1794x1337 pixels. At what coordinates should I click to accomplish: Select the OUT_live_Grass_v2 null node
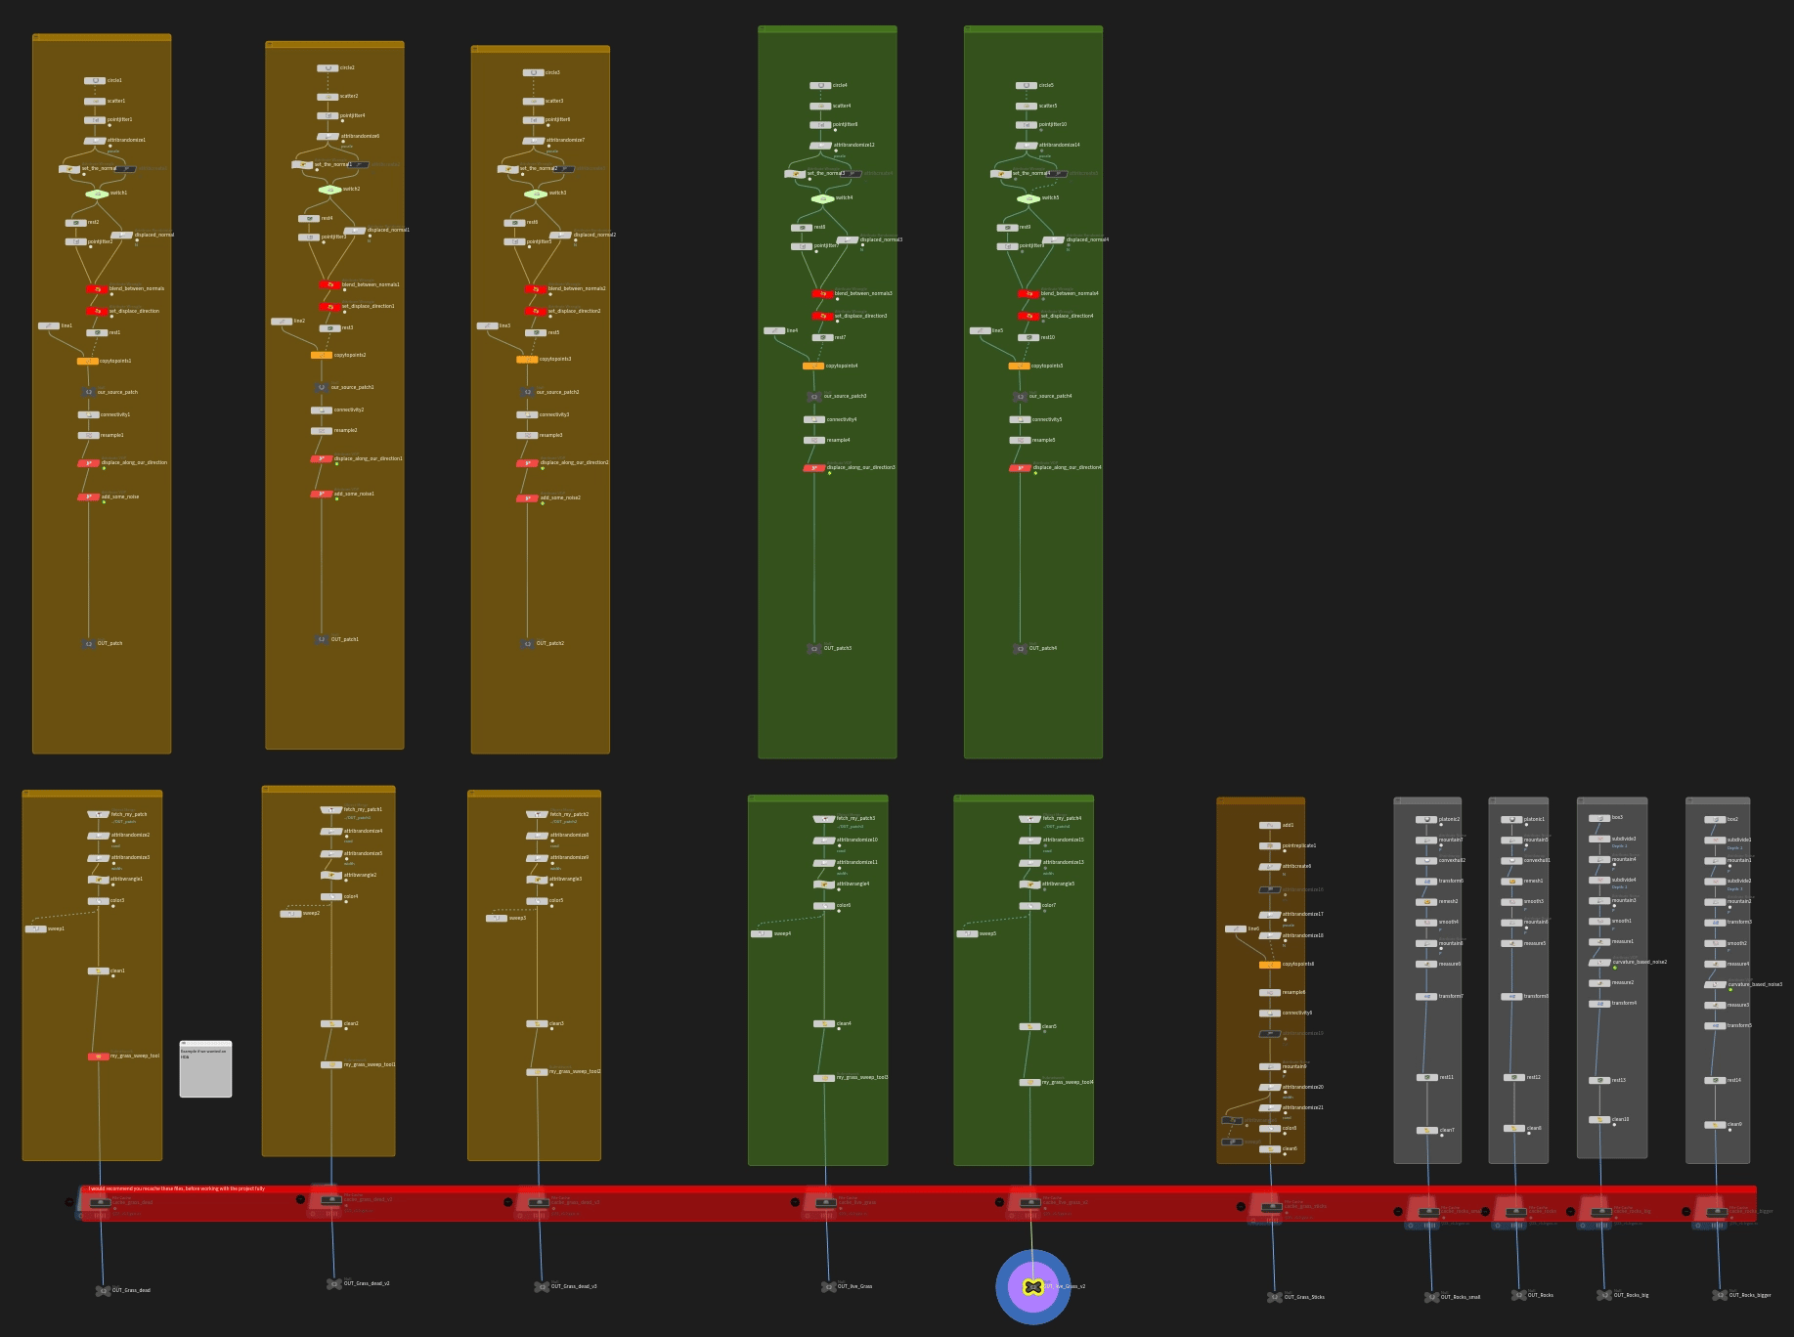1032,1287
